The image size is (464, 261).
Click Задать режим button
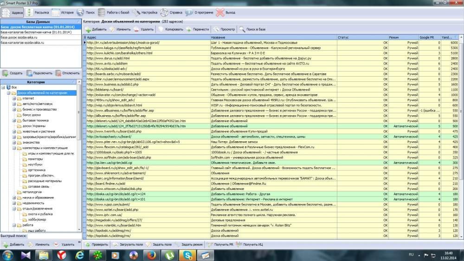point(189,244)
